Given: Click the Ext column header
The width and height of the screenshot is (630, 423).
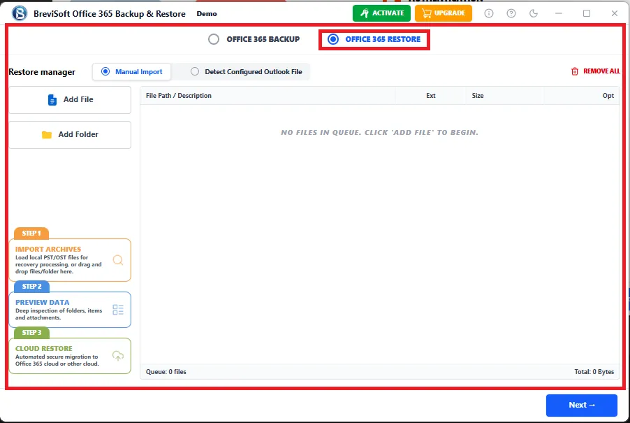Looking at the screenshot, I should 431,96.
